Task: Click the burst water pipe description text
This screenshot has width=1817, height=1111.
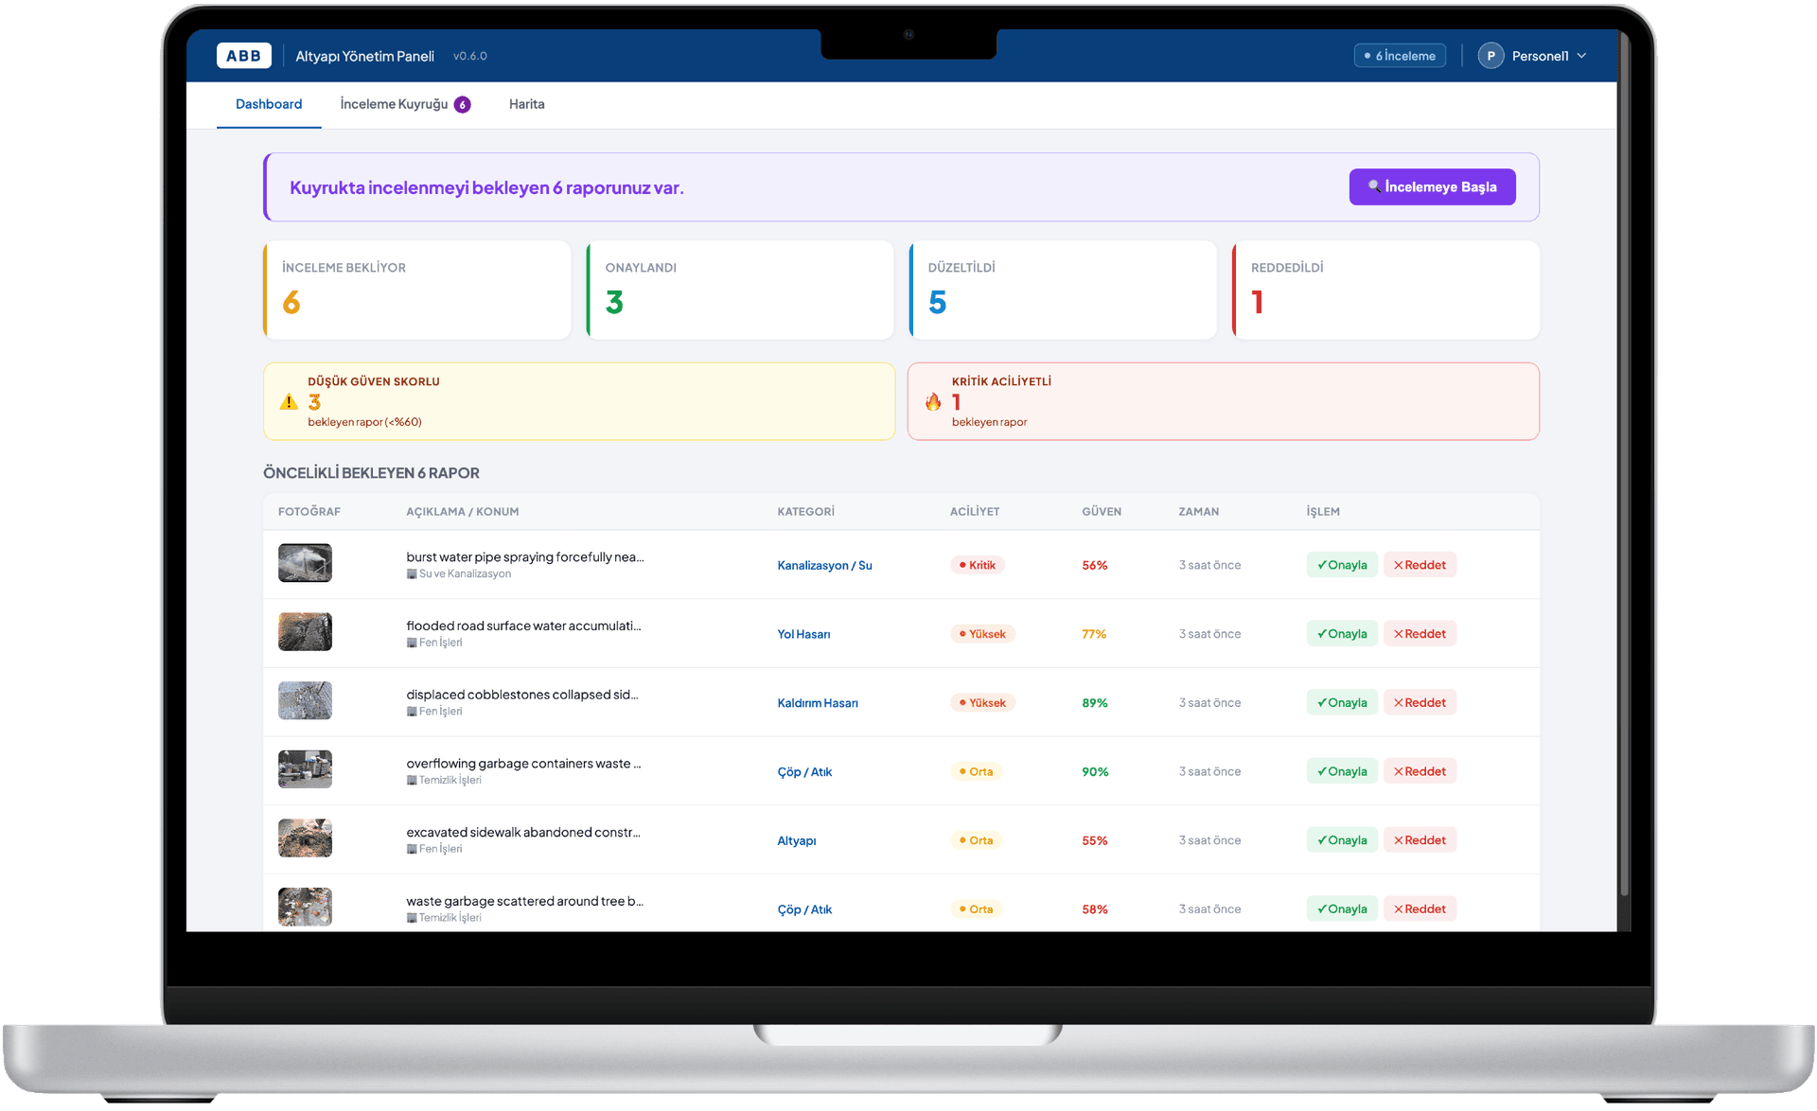Action: (525, 557)
